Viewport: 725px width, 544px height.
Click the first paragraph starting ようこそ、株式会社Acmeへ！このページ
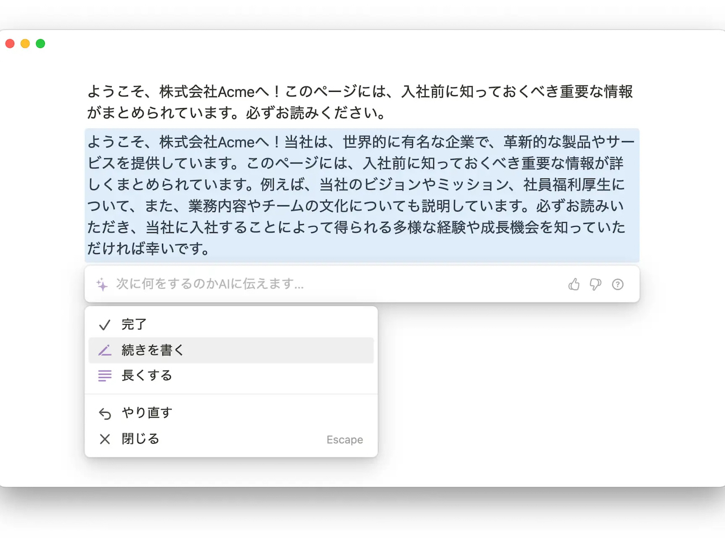tap(360, 102)
